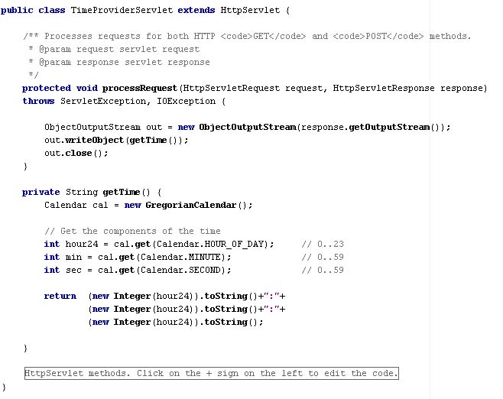The height and width of the screenshot is (399, 503).
Task: Click the throws keyword
Action: (38, 101)
